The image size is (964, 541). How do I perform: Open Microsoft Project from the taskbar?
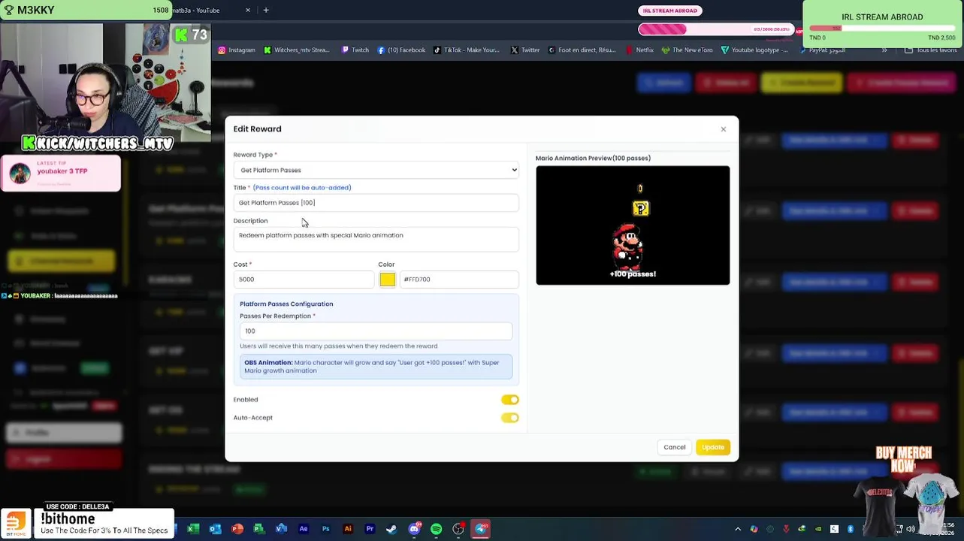pos(259,529)
